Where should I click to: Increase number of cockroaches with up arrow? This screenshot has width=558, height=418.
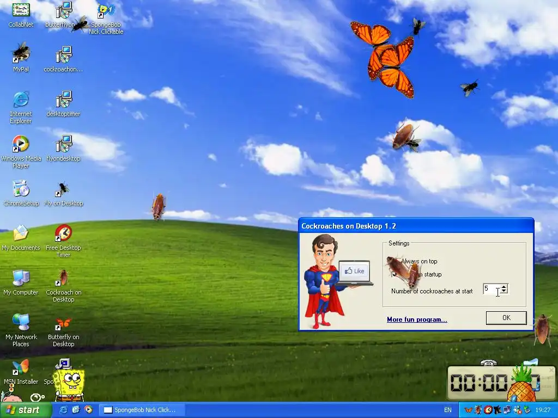tap(504, 286)
